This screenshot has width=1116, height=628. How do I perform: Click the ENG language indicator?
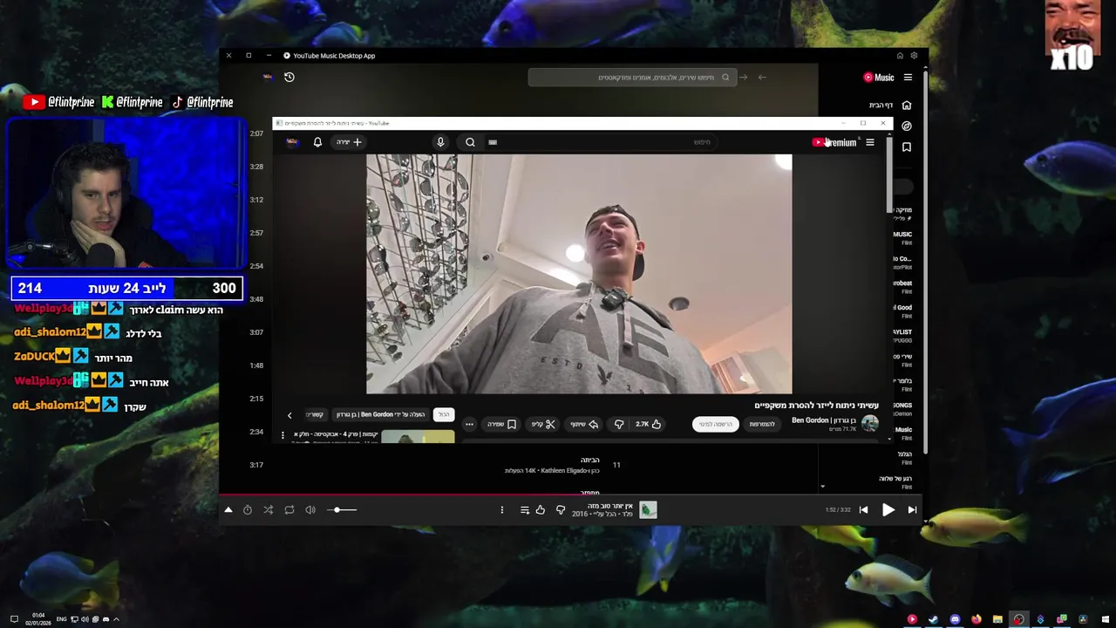62,619
